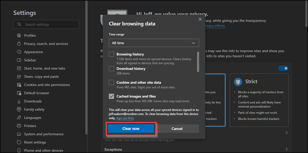Open System and performance settings

(x=44, y=134)
